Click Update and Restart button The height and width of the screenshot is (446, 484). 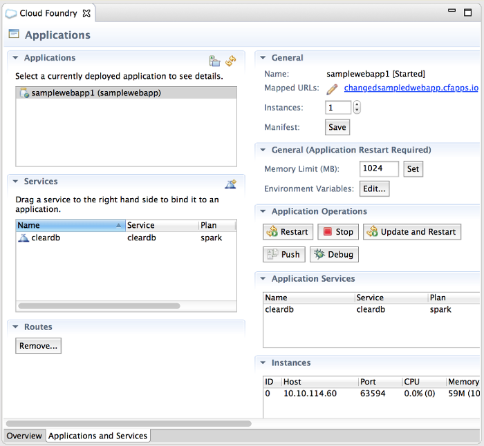click(x=412, y=232)
